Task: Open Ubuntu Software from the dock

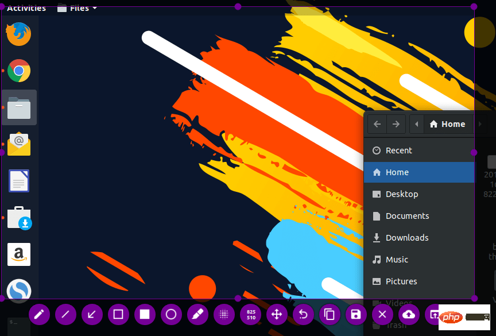Action: (x=20, y=218)
